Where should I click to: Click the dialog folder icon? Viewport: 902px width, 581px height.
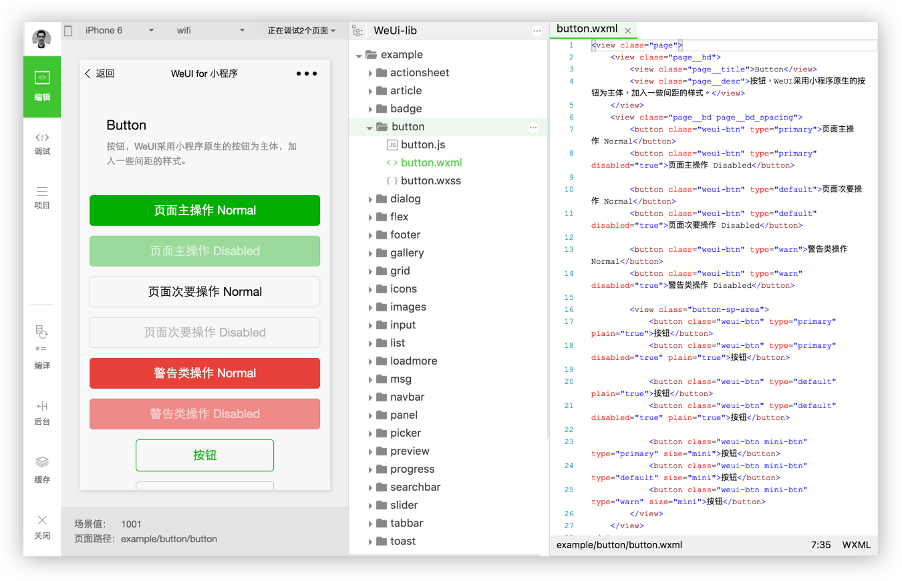tap(382, 199)
